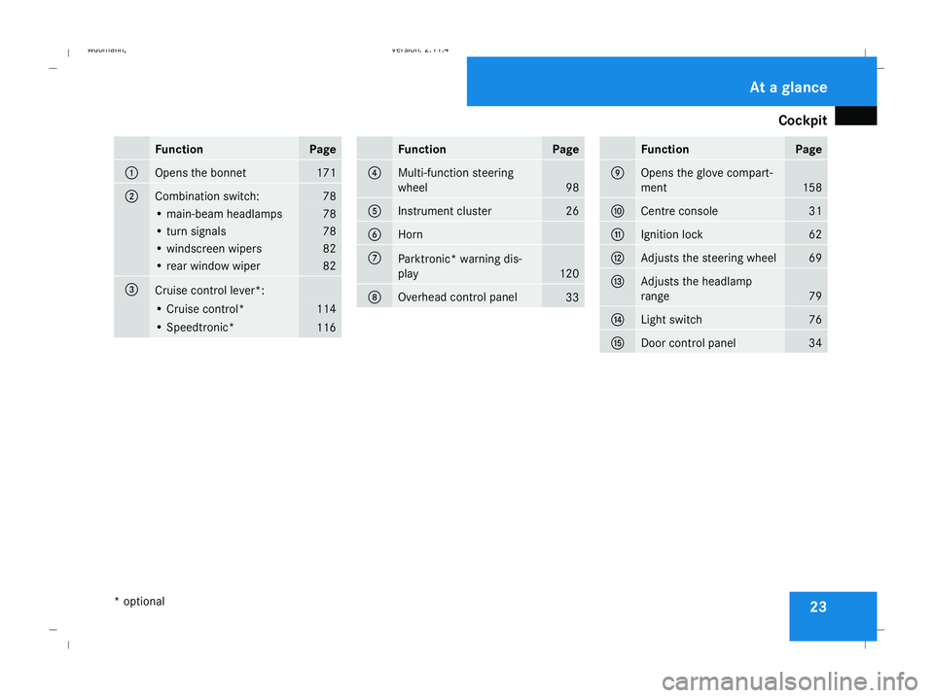Click circled number 1 beside Opens the bonnet
Screen dimensions: 934x698
click(131, 173)
